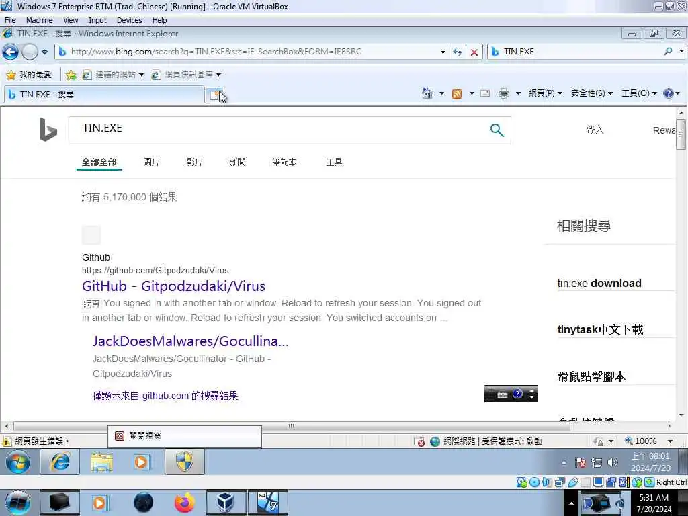Click the IE forward arrow button
This screenshot has height=516, width=688.
[30, 52]
